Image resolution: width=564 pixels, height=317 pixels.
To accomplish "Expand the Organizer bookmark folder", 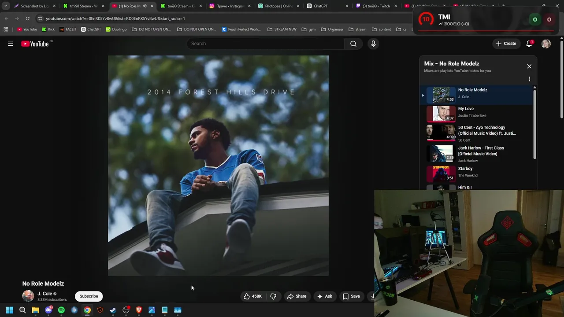I will click(x=332, y=29).
